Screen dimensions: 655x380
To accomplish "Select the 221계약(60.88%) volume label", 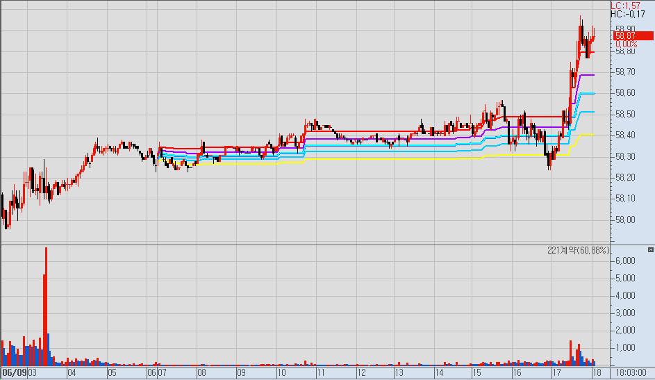I will click(578, 250).
